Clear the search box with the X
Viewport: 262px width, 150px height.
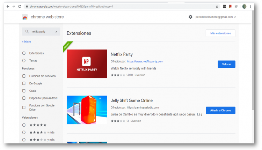[56, 32]
